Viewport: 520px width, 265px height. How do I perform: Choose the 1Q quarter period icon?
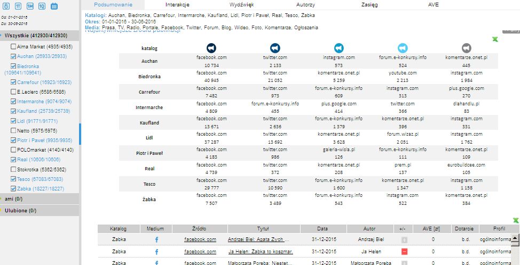tap(42, 6)
